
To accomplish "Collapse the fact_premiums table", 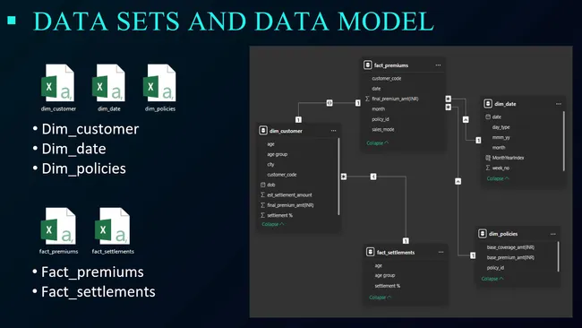I will pyautogui.click(x=378, y=143).
